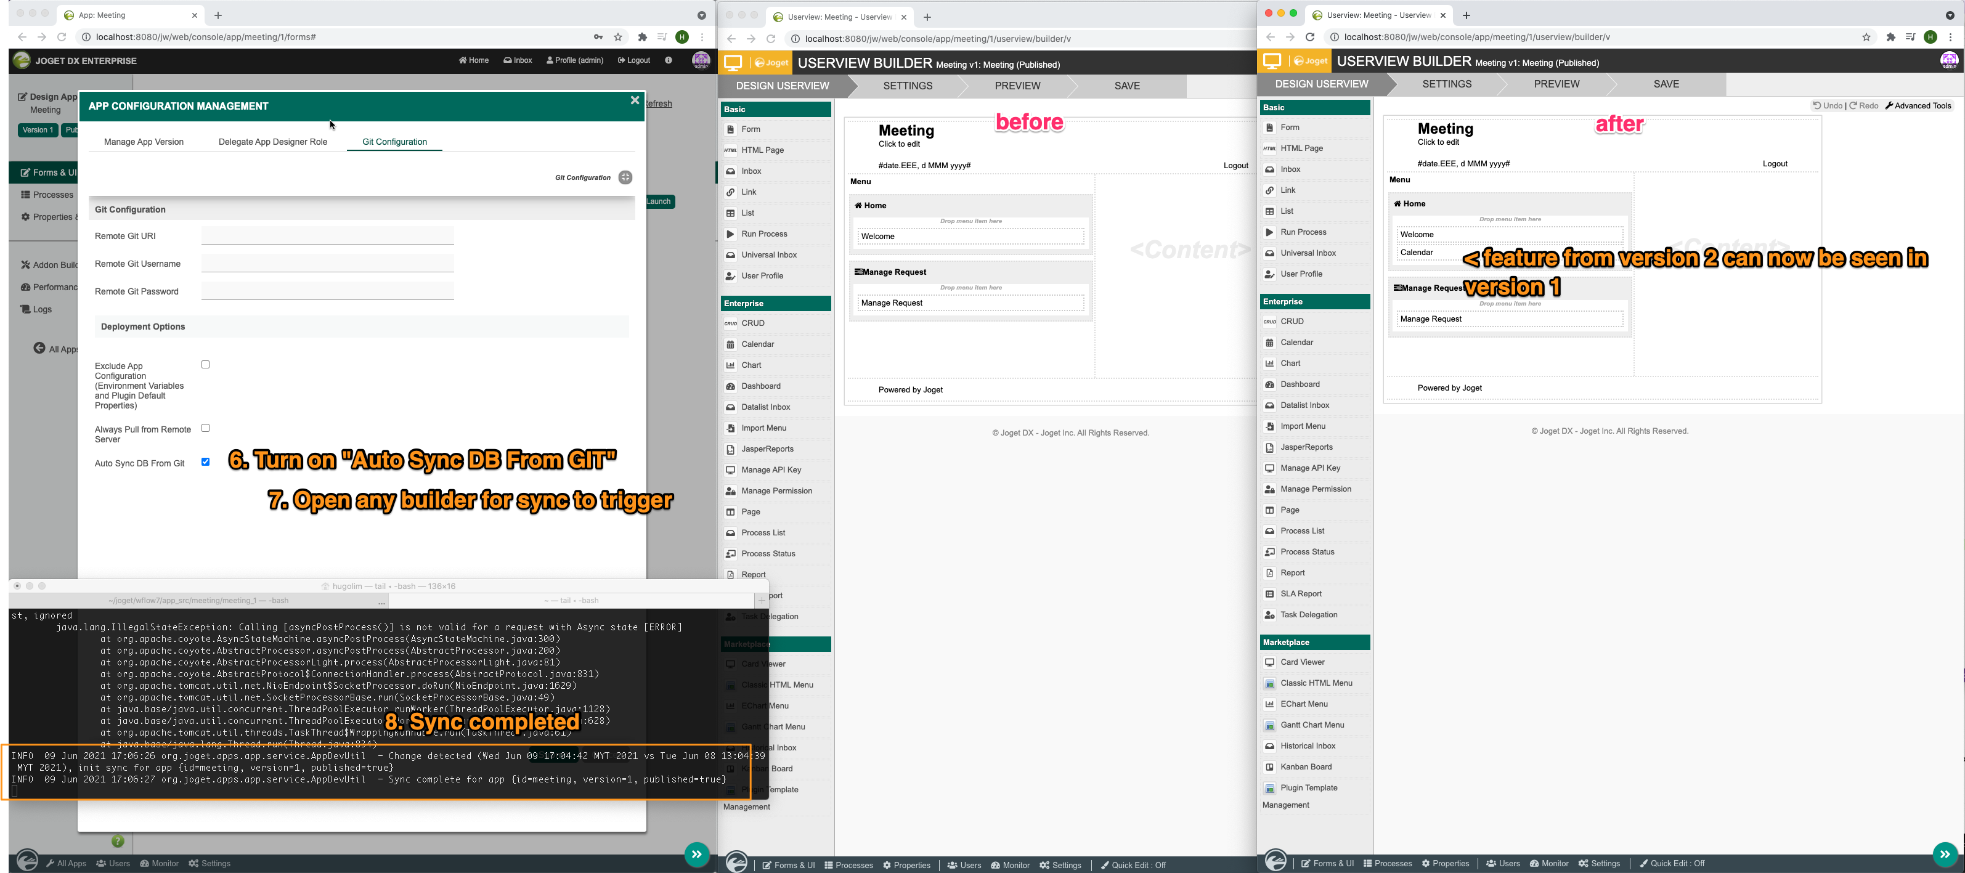1965x873 pixels.
Task: Click the Git Configuration round plus icon
Action: [x=625, y=177]
